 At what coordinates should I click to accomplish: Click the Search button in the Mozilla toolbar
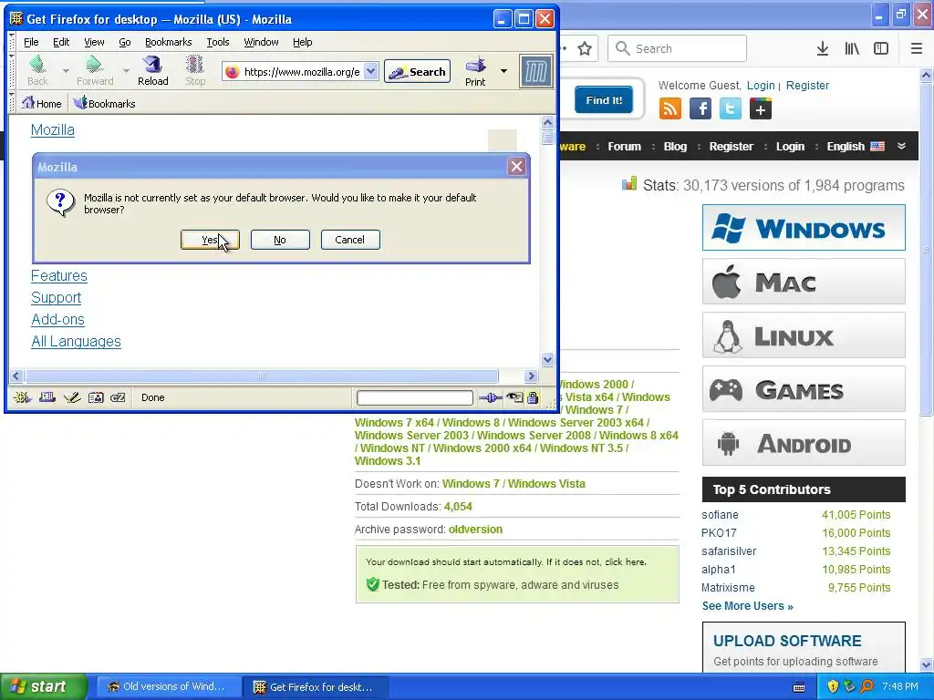[x=417, y=71]
